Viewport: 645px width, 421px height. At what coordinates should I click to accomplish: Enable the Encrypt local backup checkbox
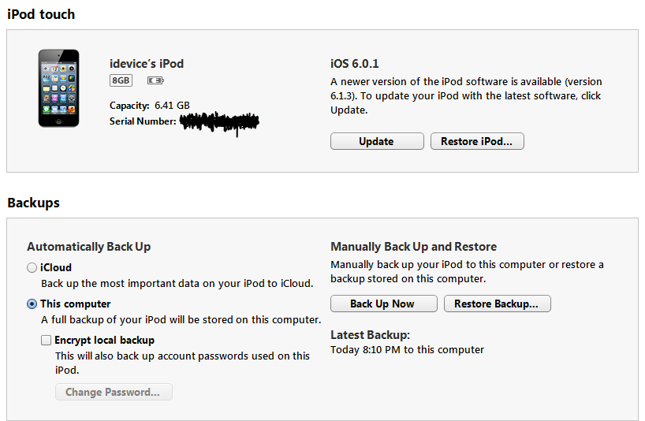(46, 341)
